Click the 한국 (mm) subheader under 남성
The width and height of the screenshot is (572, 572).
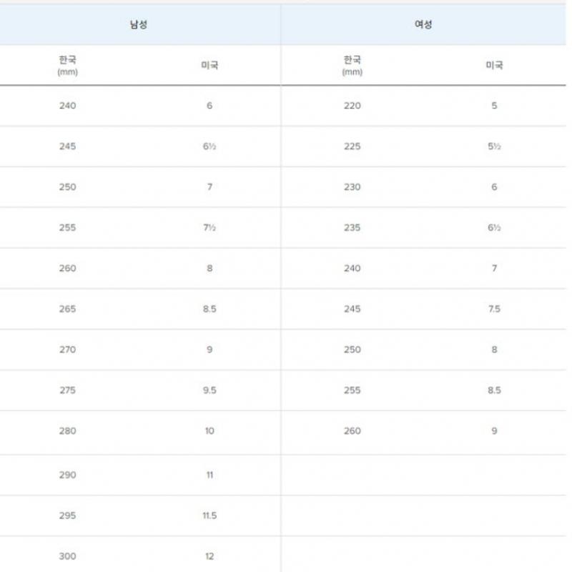(x=67, y=65)
